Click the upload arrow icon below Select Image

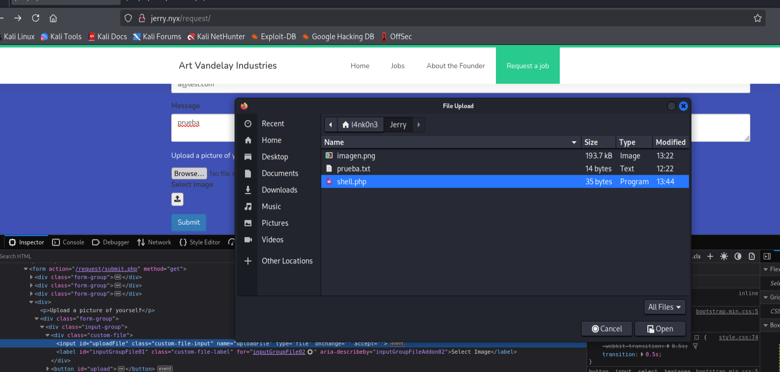point(177,199)
